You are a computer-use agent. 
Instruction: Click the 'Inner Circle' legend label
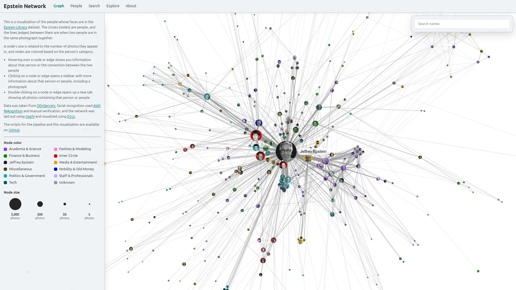pyautogui.click(x=68, y=156)
